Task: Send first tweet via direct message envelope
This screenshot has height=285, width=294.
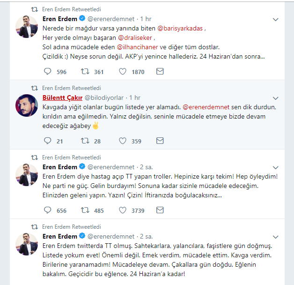Action: click(x=160, y=72)
